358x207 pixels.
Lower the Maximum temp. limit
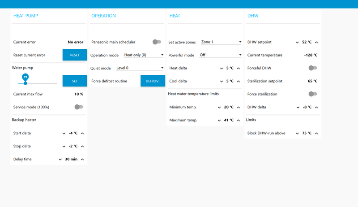point(219,121)
